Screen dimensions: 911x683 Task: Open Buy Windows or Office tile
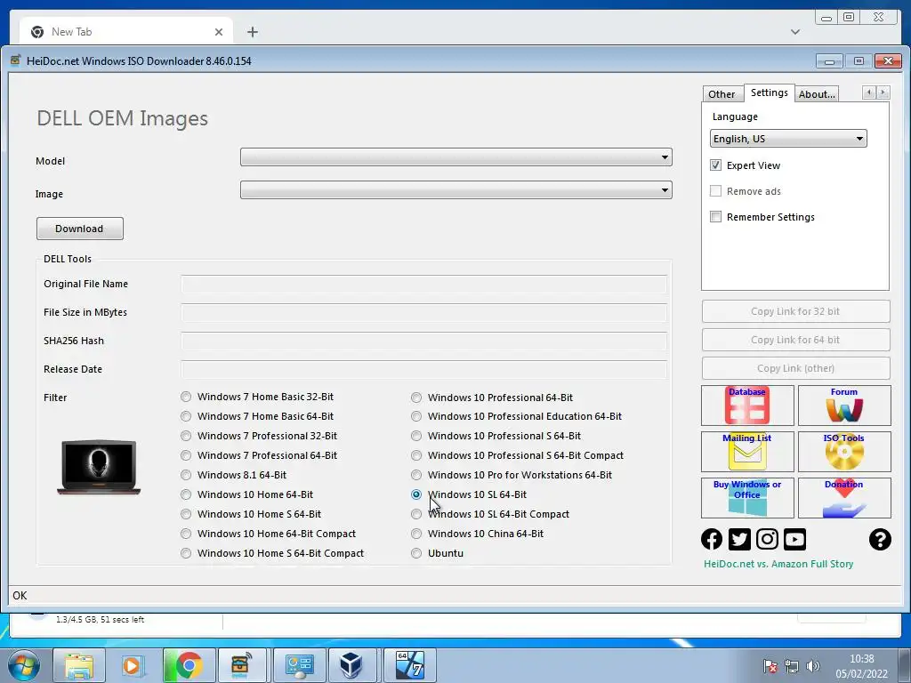point(747,498)
